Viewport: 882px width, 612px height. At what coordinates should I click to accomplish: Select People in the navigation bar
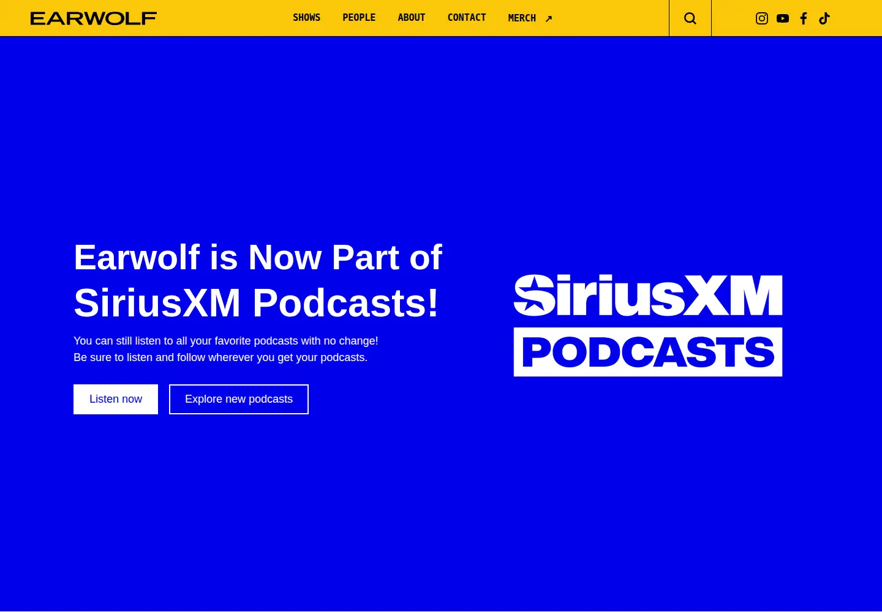359,18
